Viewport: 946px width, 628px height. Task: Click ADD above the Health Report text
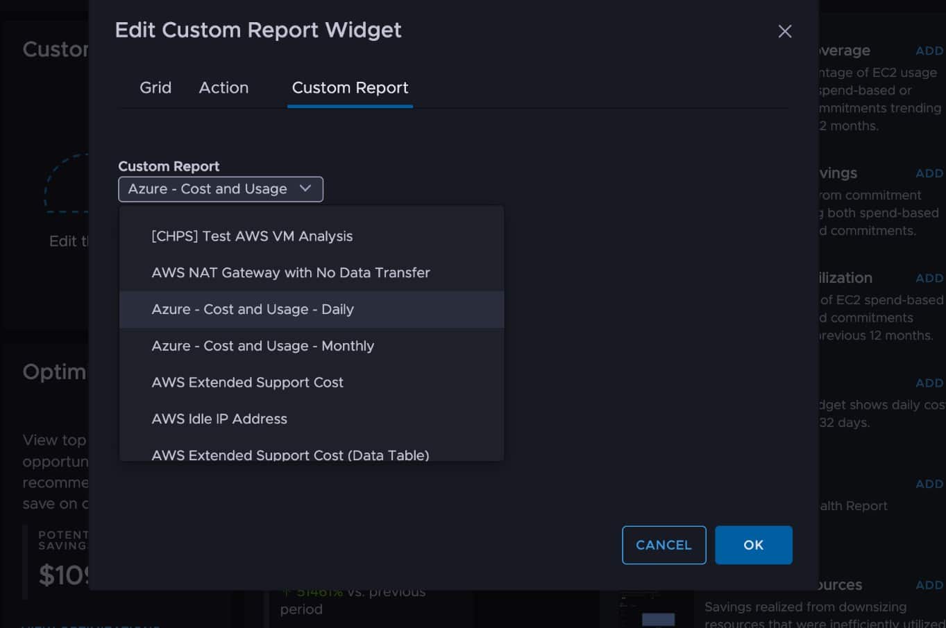pyautogui.click(x=929, y=484)
